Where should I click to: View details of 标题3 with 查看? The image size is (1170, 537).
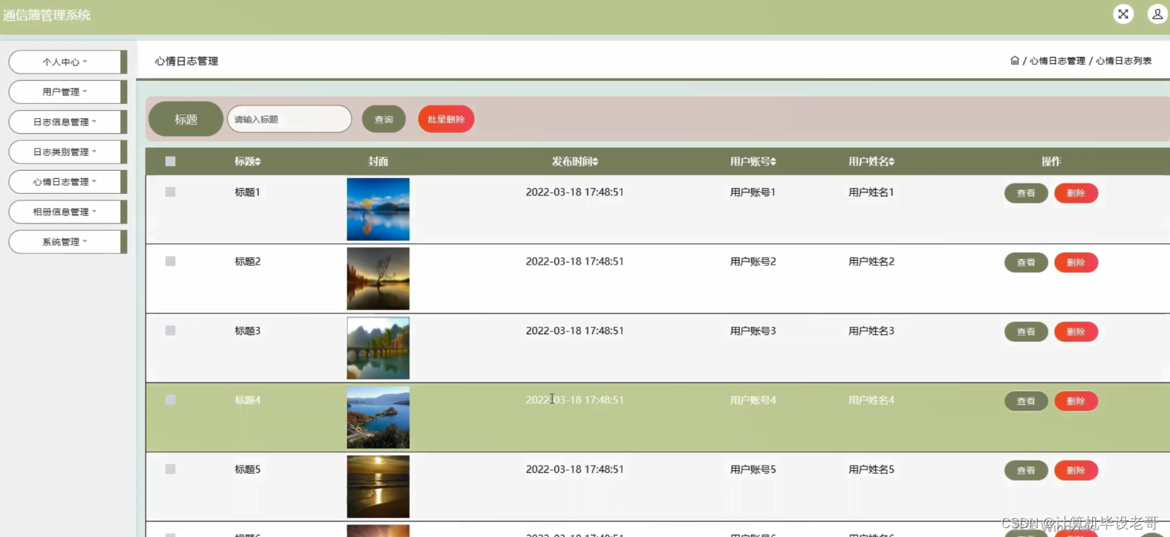pyautogui.click(x=1026, y=332)
